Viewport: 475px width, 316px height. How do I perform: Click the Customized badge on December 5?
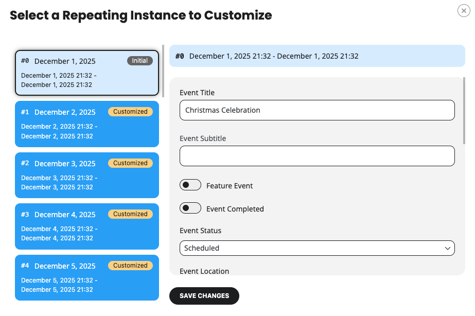coord(130,266)
